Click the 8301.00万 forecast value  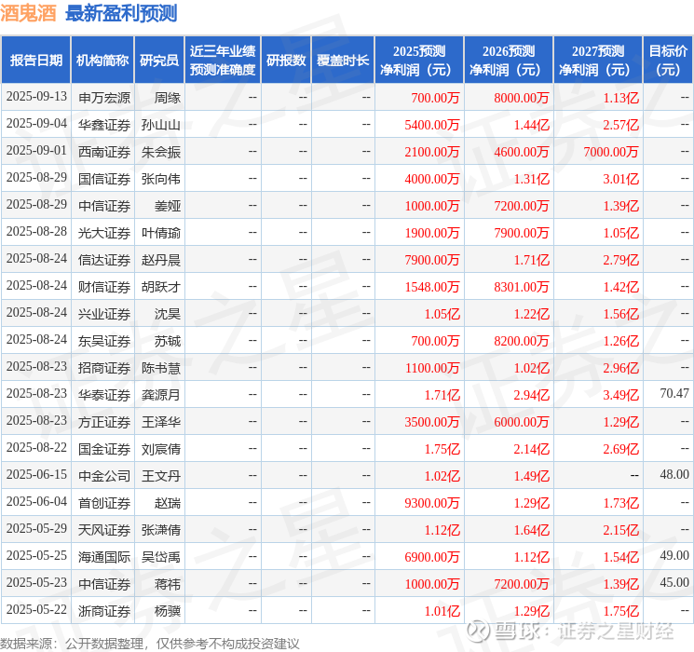click(522, 287)
